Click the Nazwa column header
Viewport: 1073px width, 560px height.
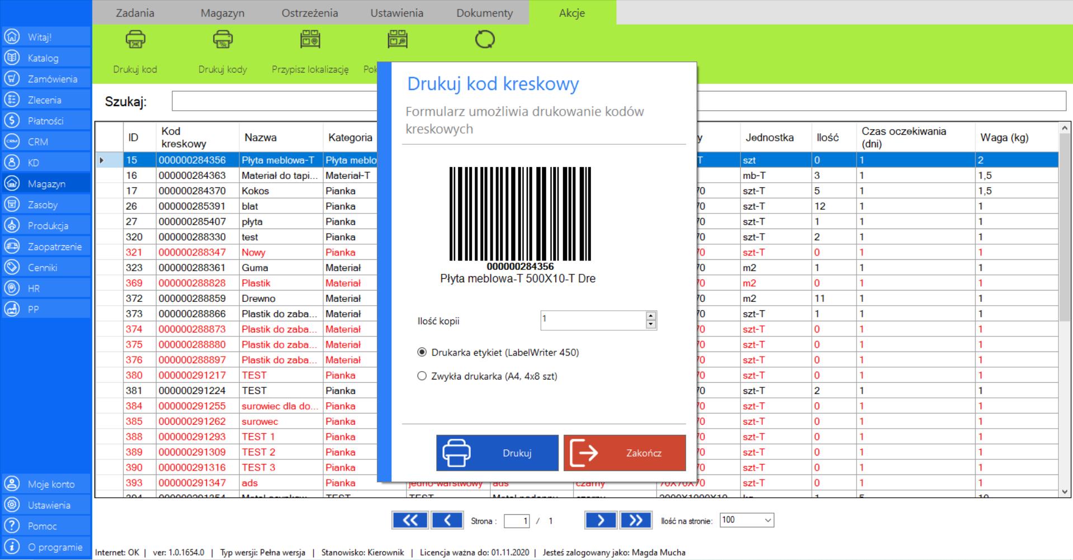coord(281,137)
